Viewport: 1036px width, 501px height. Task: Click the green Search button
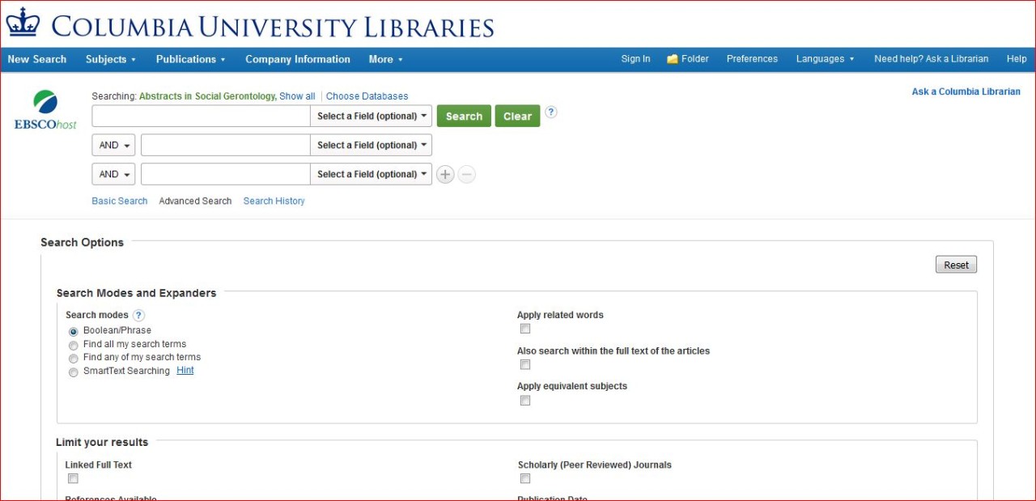464,116
